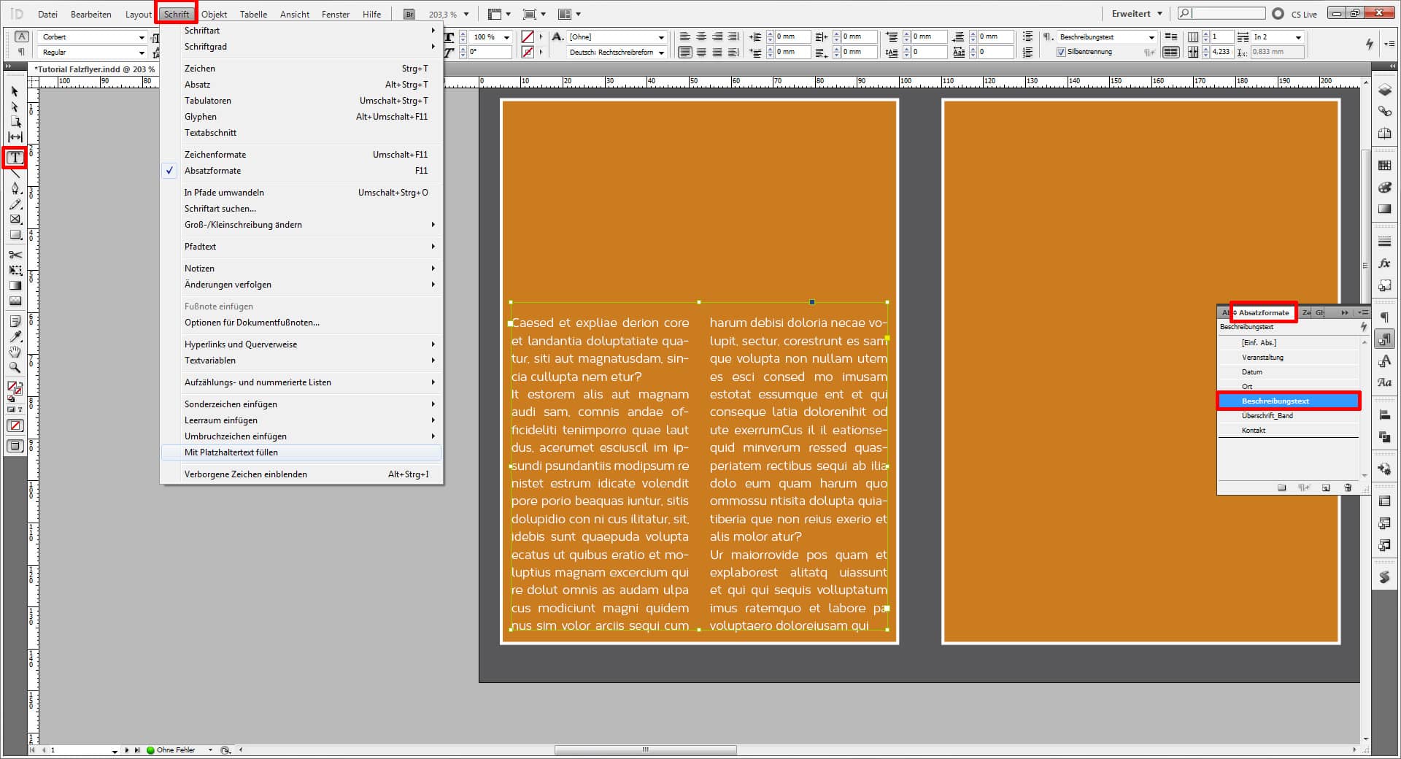Apply the Kontakt paragraph style
The width and height of the screenshot is (1401, 759).
click(1254, 431)
